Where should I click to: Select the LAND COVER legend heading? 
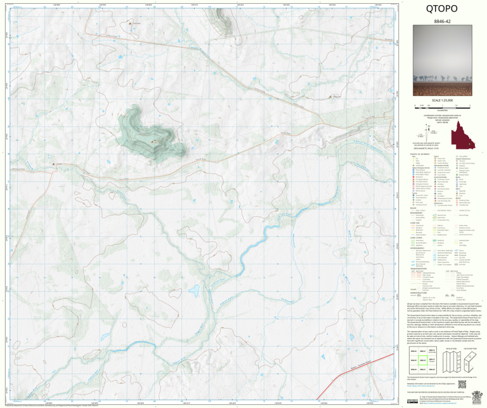tap(416, 238)
